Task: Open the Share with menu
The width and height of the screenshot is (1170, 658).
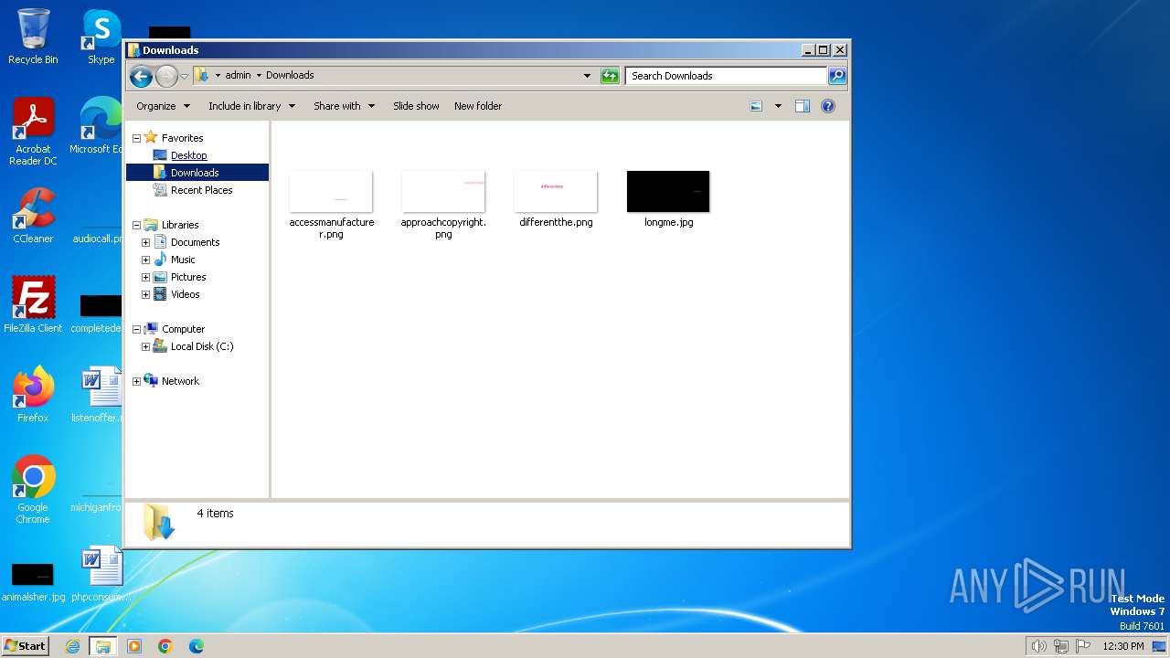Action: [344, 106]
